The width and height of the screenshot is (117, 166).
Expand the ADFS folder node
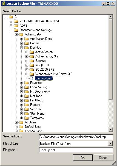coord(11,26)
